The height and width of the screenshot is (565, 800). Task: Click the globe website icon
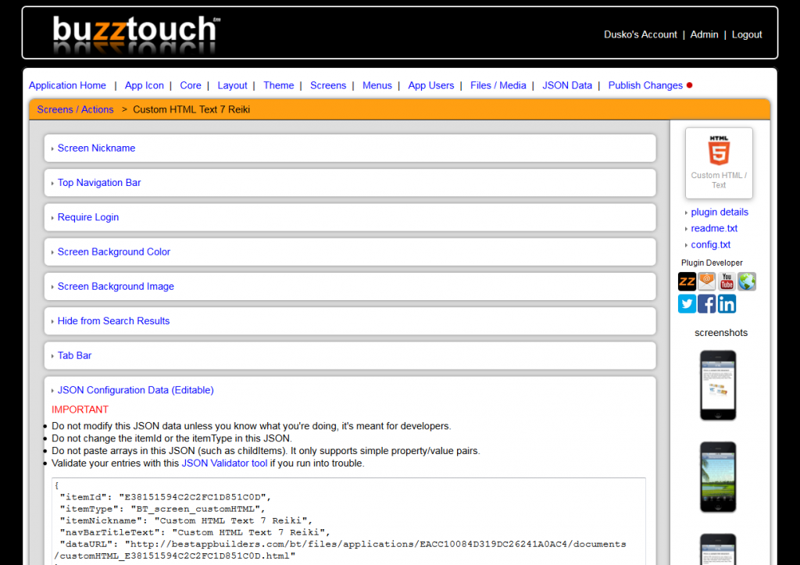pos(747,281)
